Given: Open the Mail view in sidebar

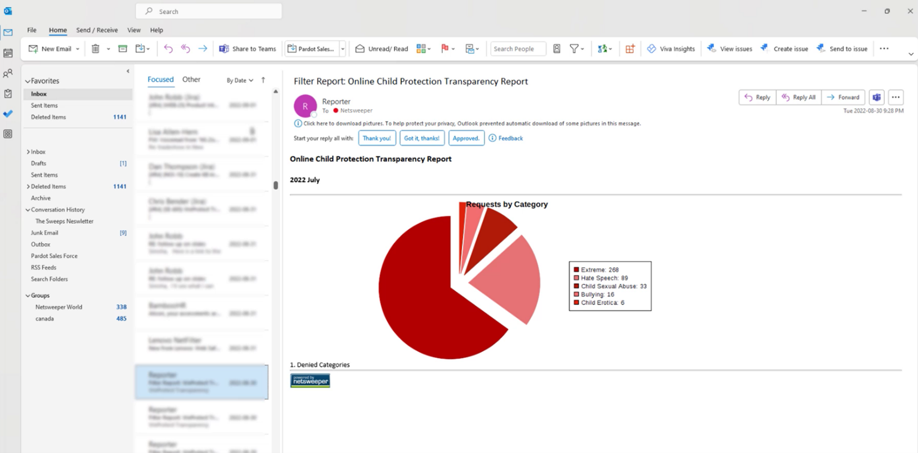Looking at the screenshot, I should click(x=8, y=32).
